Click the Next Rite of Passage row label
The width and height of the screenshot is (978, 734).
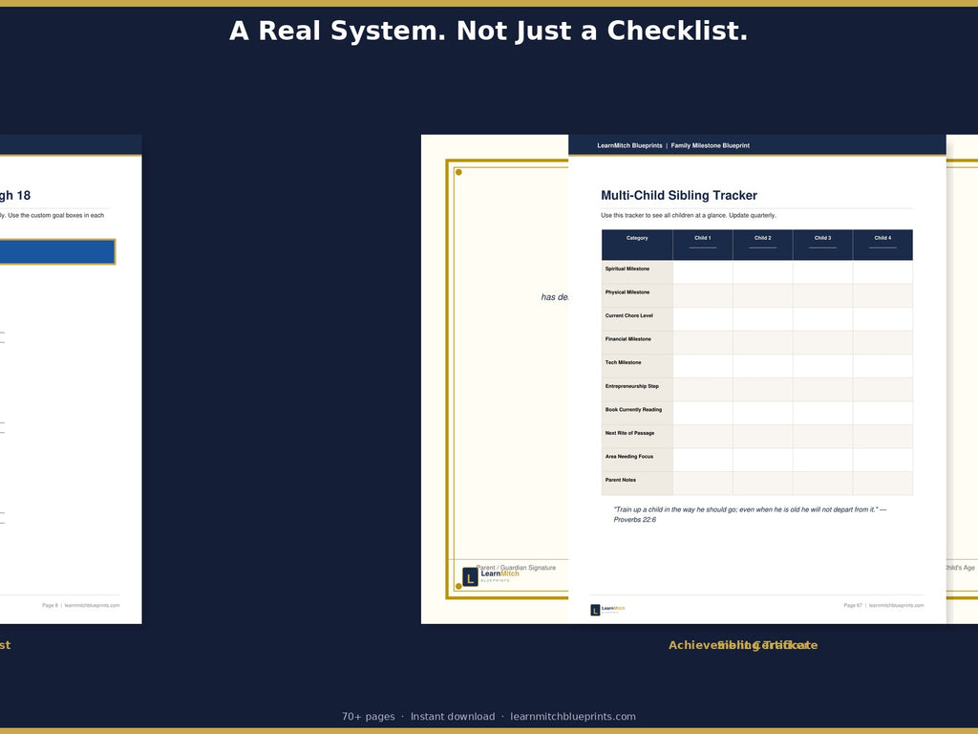[x=629, y=433]
